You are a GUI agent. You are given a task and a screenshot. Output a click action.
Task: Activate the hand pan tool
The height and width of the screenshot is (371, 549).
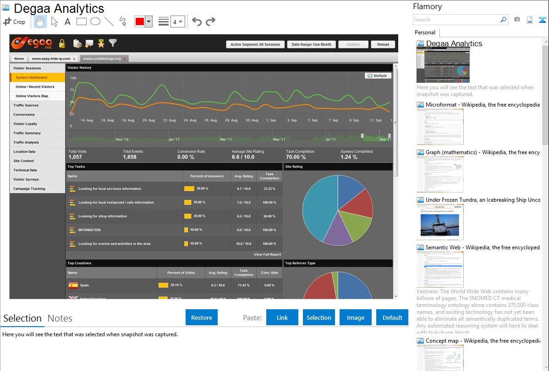(40, 22)
